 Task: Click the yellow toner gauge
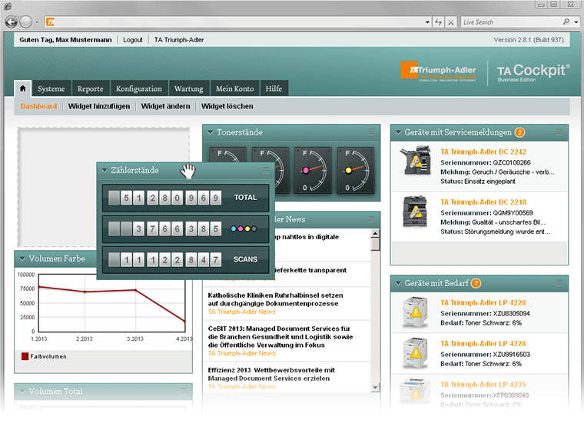355,171
